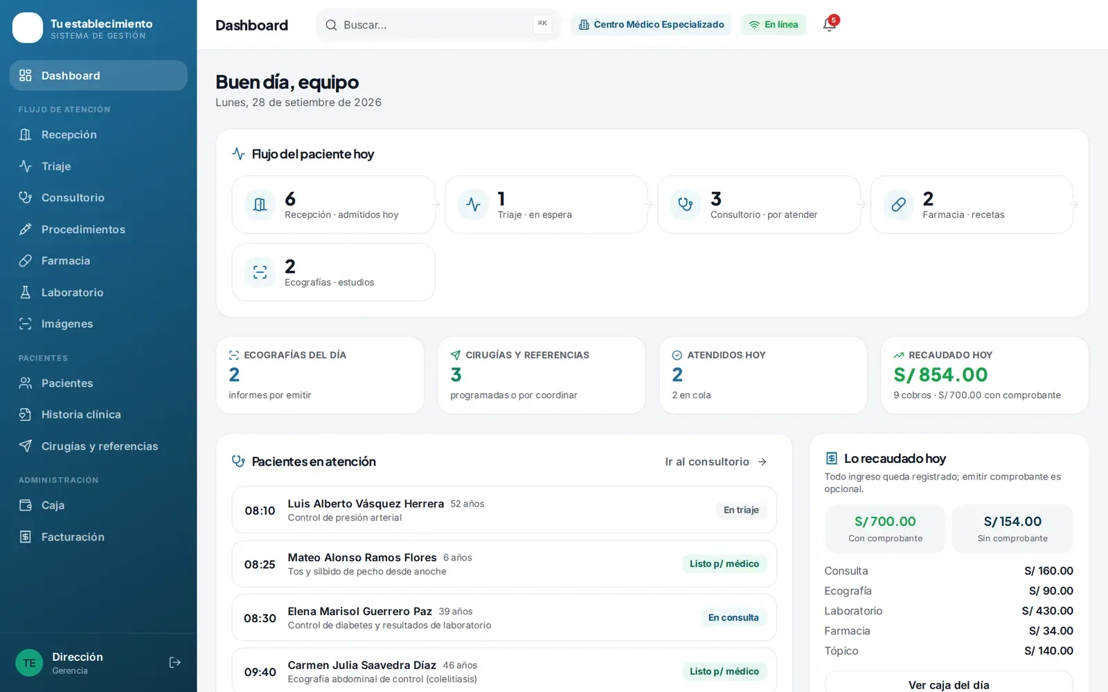Open the notifications bell icon
The height and width of the screenshot is (692, 1108).
coord(829,25)
